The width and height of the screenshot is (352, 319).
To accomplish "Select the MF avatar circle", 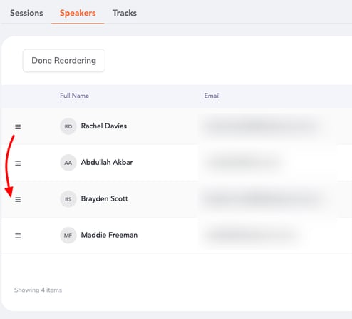I will 68,236.
